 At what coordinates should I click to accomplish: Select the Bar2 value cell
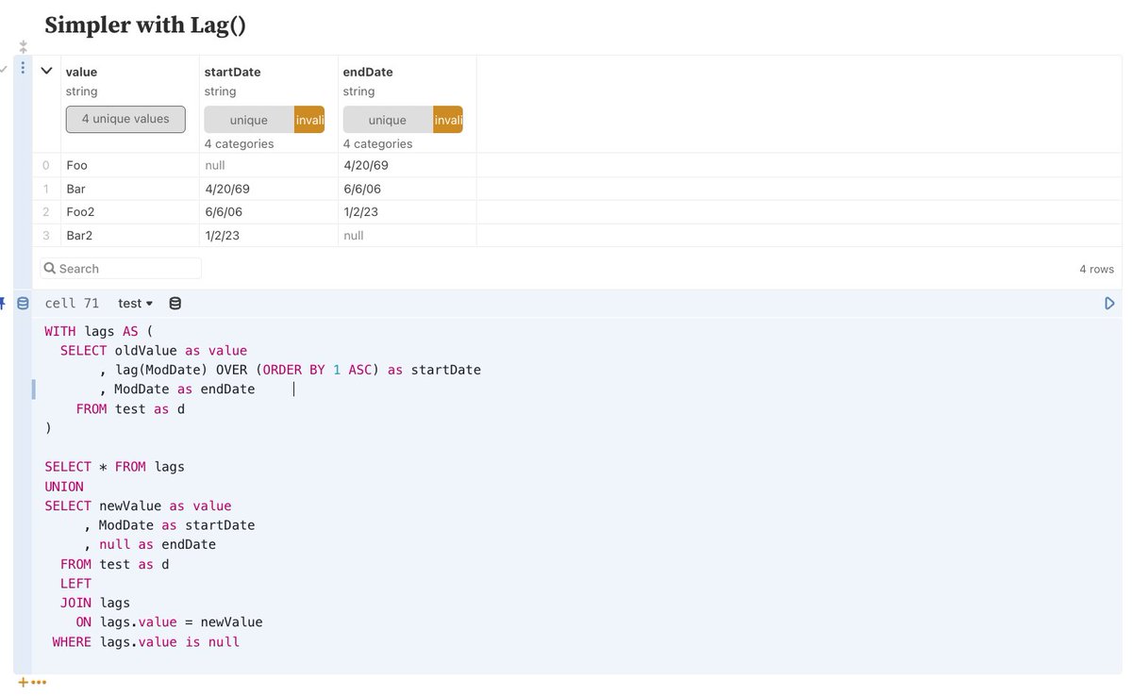pyautogui.click(x=130, y=235)
